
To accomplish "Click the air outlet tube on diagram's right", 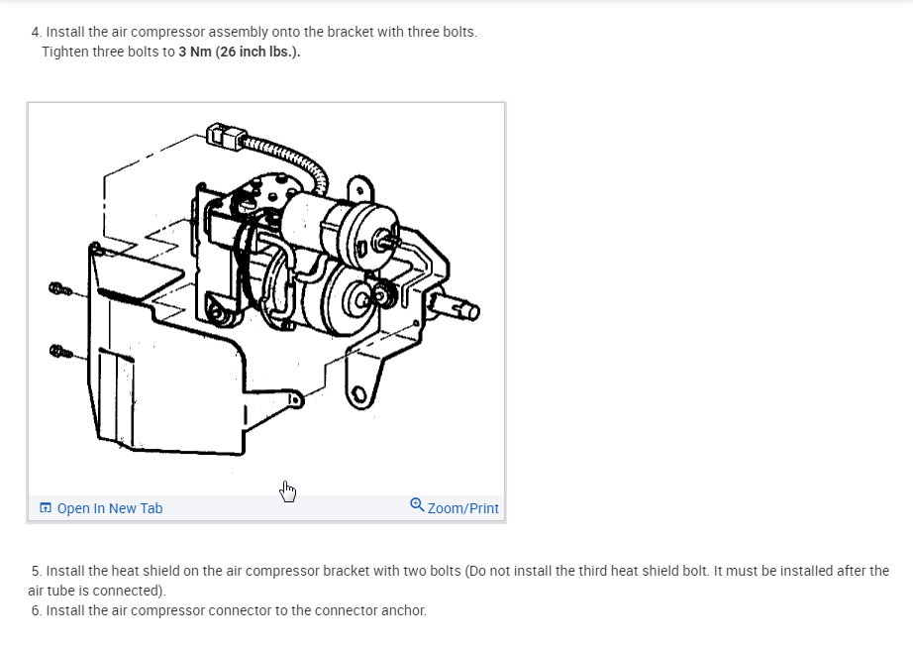I will (x=457, y=306).
